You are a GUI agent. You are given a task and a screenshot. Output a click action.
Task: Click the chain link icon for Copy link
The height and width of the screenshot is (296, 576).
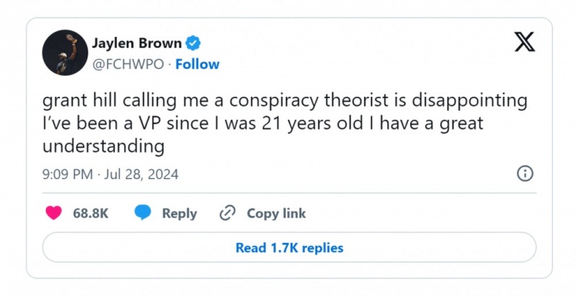click(227, 213)
